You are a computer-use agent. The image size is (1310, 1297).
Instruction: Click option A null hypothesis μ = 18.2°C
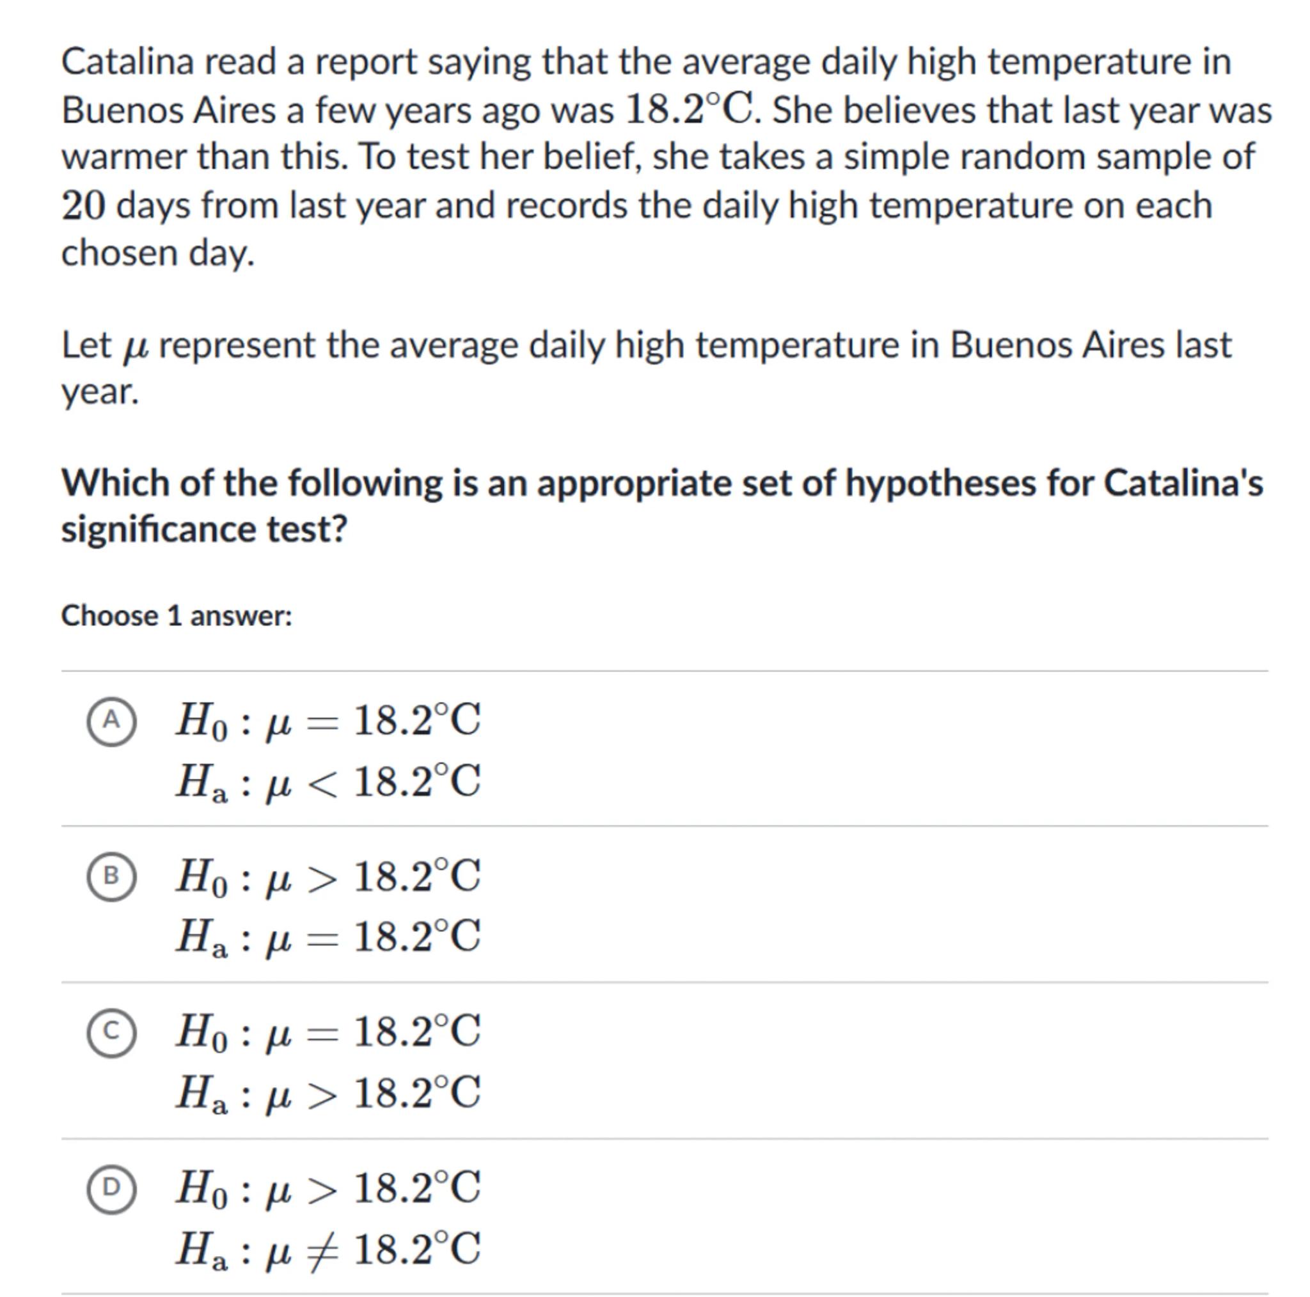pyautogui.click(x=328, y=721)
